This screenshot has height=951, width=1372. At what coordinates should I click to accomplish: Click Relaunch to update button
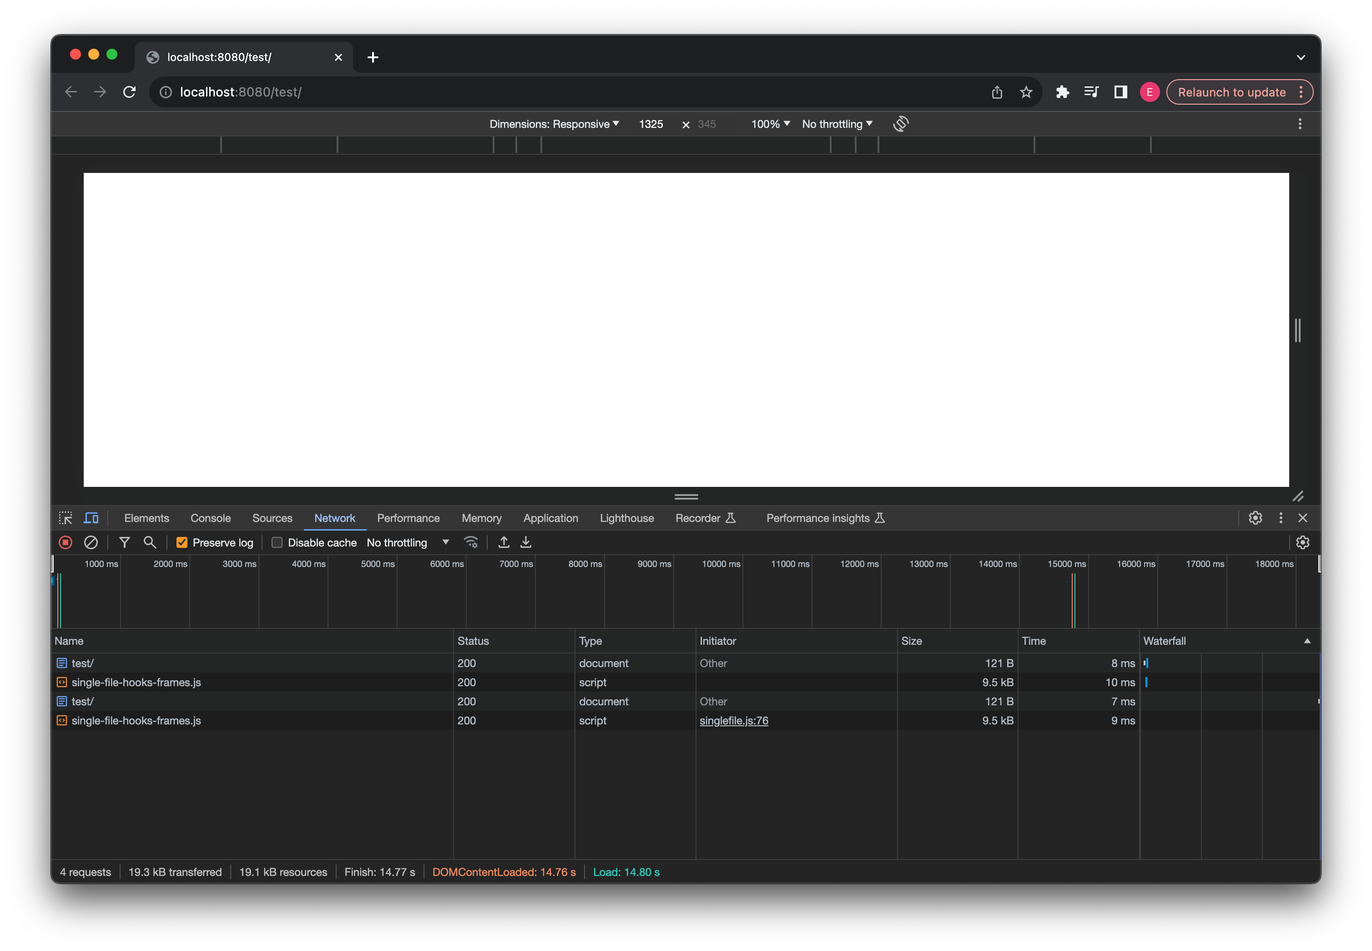[x=1231, y=92]
